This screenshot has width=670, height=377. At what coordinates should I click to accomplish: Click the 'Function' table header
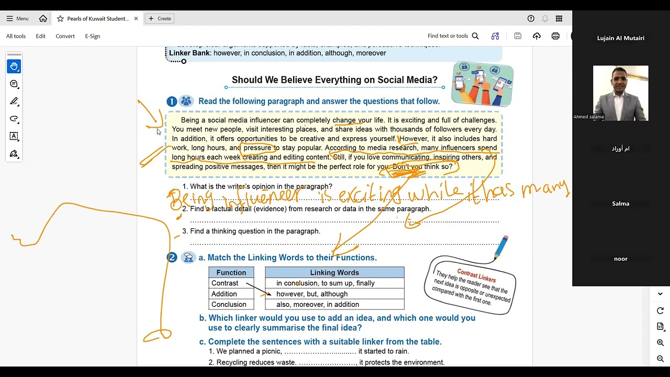pos(231,272)
